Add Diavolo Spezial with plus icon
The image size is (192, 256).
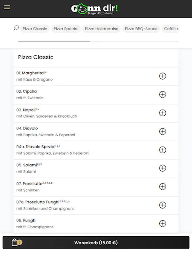pos(162,150)
